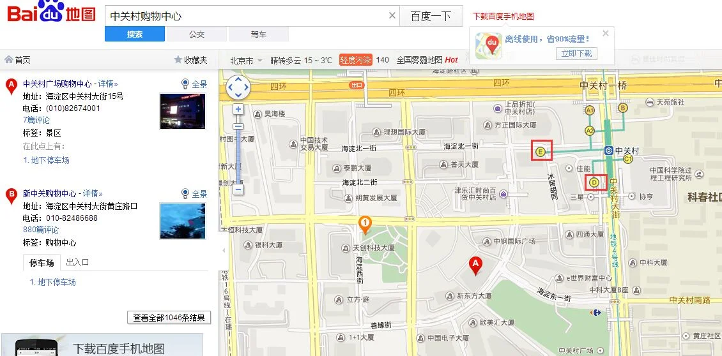Click the red A marker on the map
722x356 pixels.
[475, 266]
